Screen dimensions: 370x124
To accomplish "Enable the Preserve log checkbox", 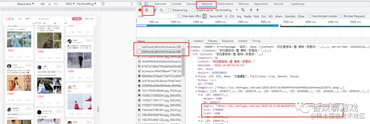I will [170, 10].
